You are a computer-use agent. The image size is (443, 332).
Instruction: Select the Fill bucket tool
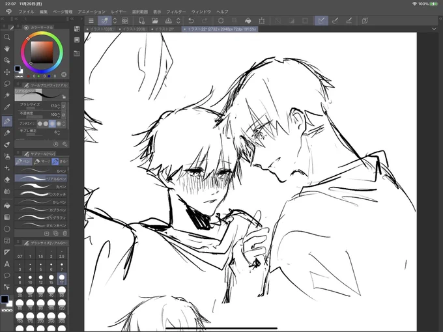click(7, 206)
